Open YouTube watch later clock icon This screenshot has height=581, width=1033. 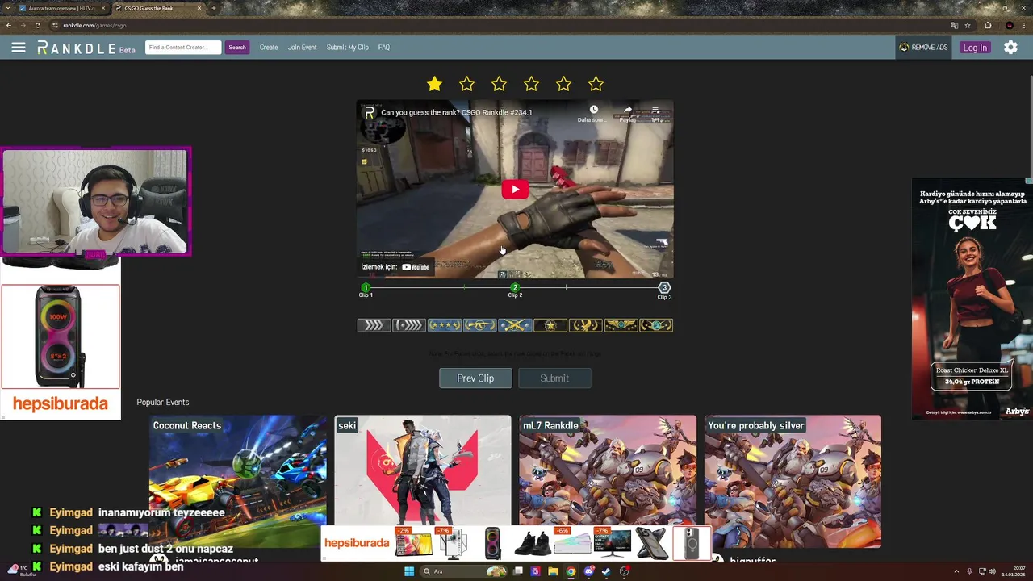[x=593, y=110]
